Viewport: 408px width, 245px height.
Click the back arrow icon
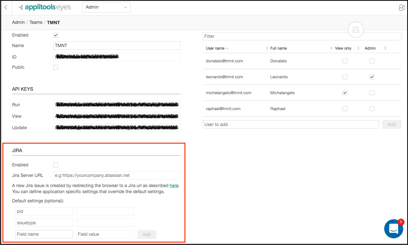[6, 7]
